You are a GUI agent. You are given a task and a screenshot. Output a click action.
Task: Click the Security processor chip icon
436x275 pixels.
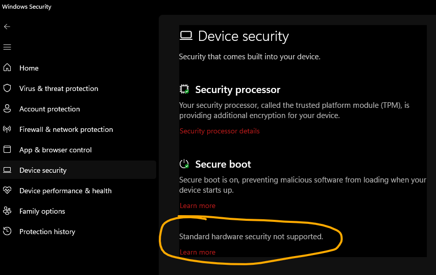point(184,89)
